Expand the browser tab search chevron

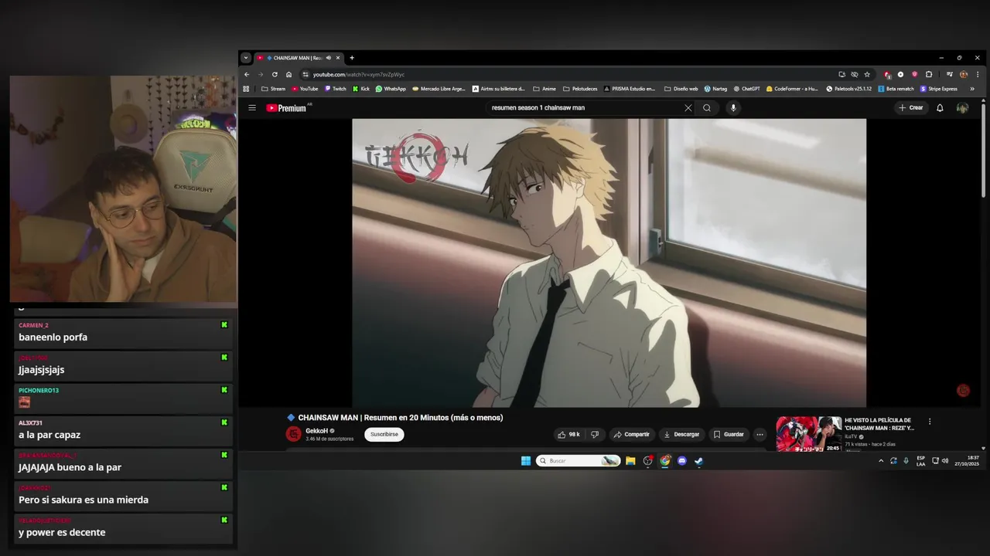(246, 58)
